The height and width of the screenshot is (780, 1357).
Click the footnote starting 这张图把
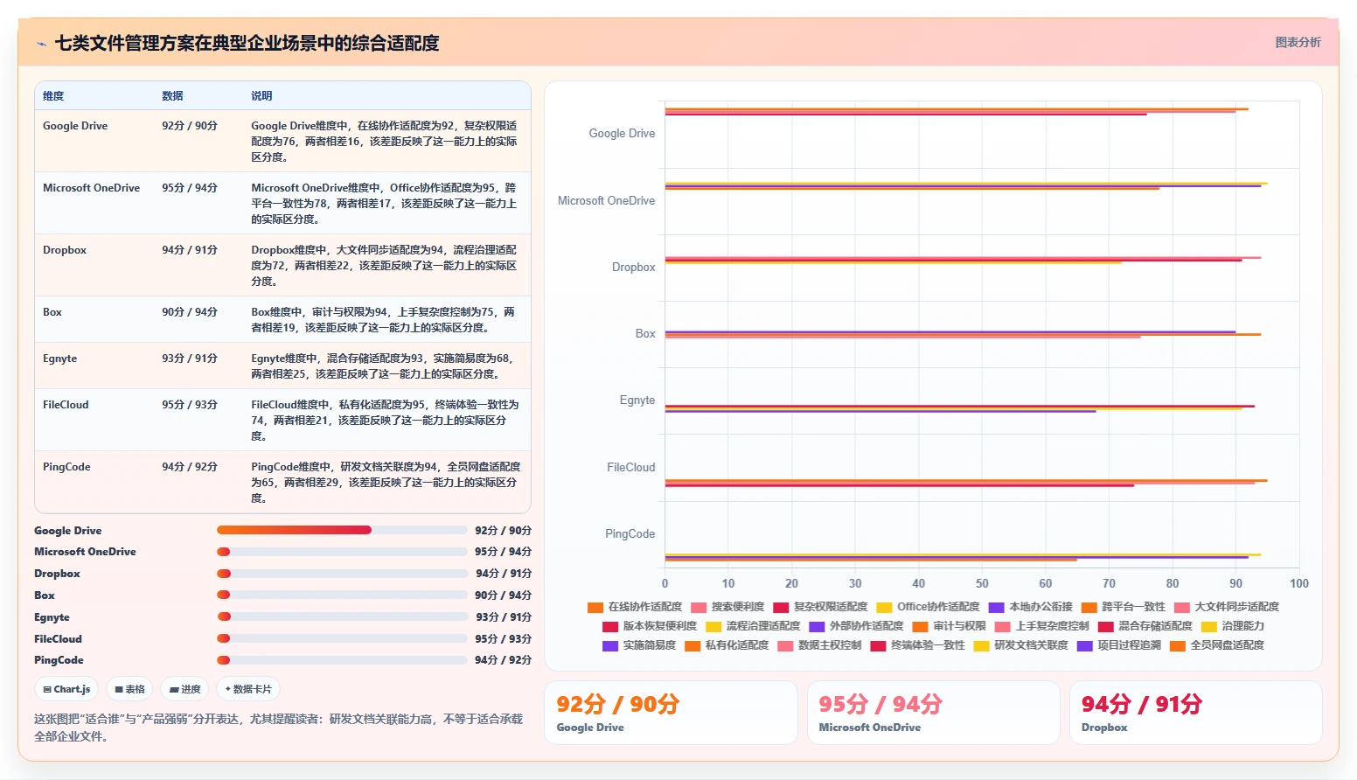(279, 728)
